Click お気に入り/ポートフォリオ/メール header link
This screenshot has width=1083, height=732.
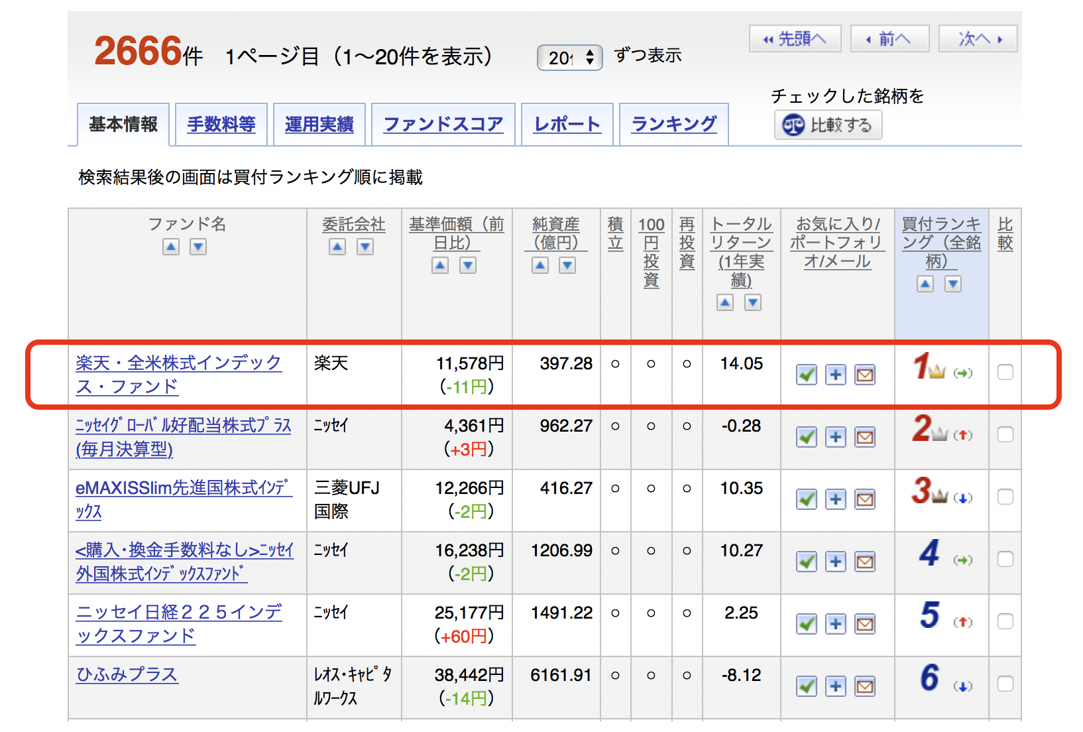point(837,243)
